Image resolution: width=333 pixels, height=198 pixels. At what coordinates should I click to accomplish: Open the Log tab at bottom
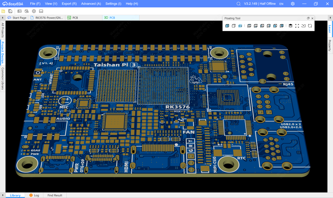(34, 195)
